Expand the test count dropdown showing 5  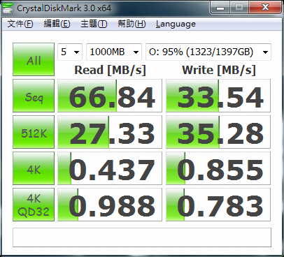click(70, 52)
